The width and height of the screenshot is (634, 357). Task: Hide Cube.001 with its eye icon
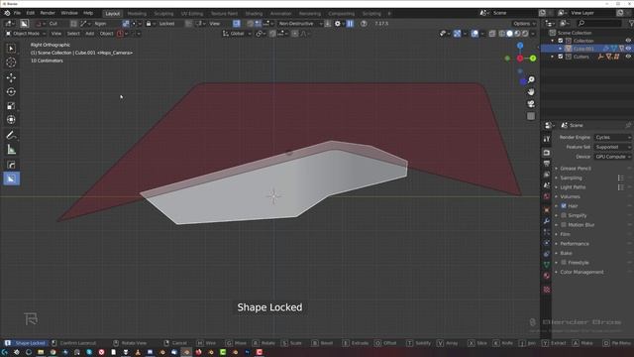[628, 49]
